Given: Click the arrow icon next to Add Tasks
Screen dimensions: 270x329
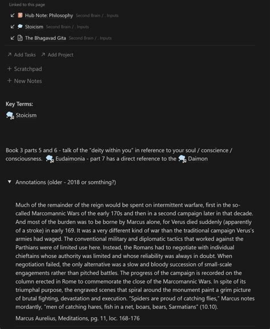Looking at the screenshot, I should pyautogui.click(x=9, y=55).
